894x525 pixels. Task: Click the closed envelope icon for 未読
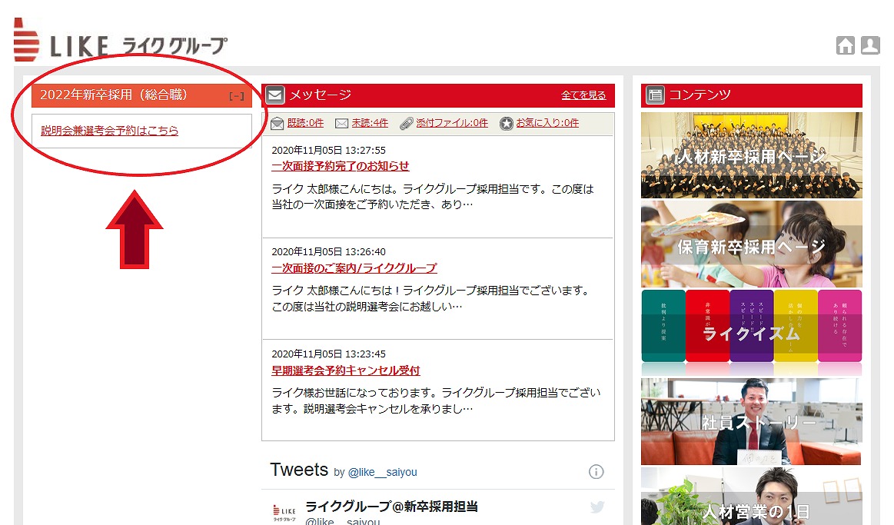point(341,124)
